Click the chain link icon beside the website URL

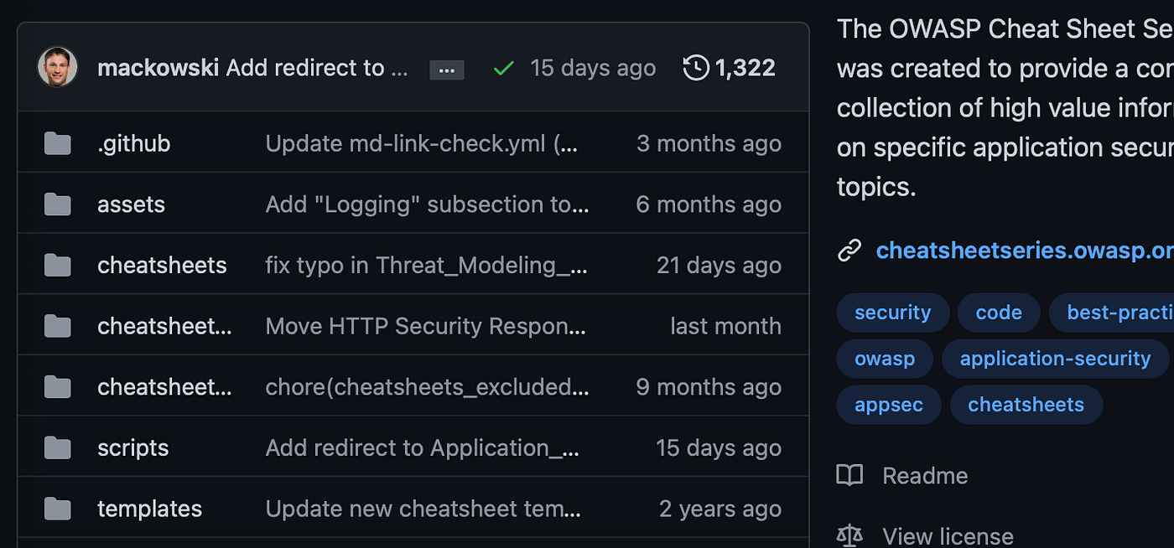[x=849, y=249]
